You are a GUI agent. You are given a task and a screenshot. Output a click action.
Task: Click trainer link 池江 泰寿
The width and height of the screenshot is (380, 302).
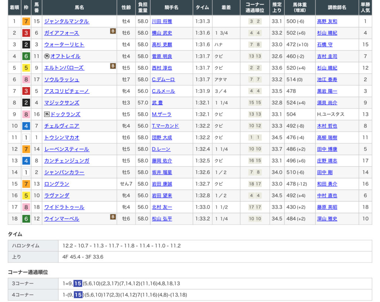click(327, 80)
